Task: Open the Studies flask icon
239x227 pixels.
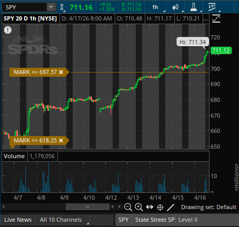Action: 194,7
